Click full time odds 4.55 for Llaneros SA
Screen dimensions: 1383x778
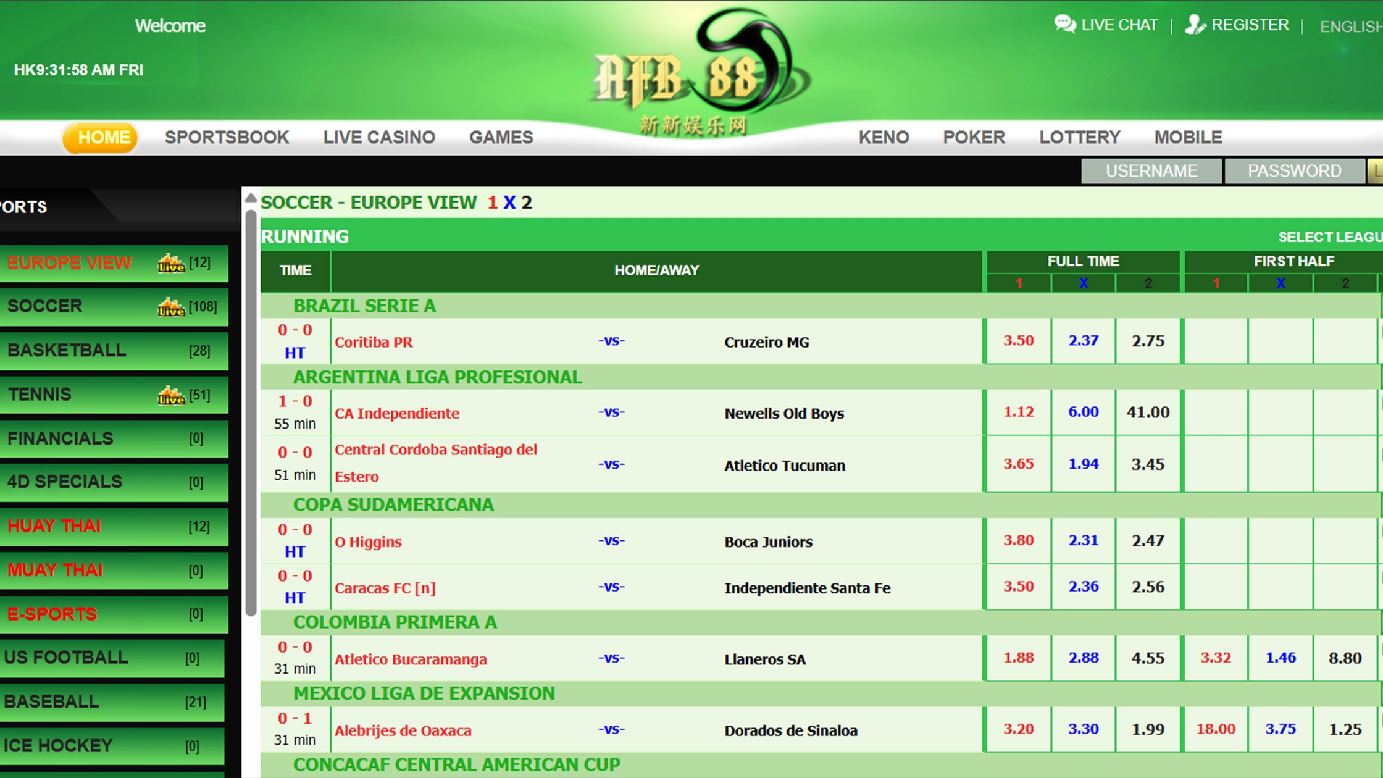tap(1148, 658)
